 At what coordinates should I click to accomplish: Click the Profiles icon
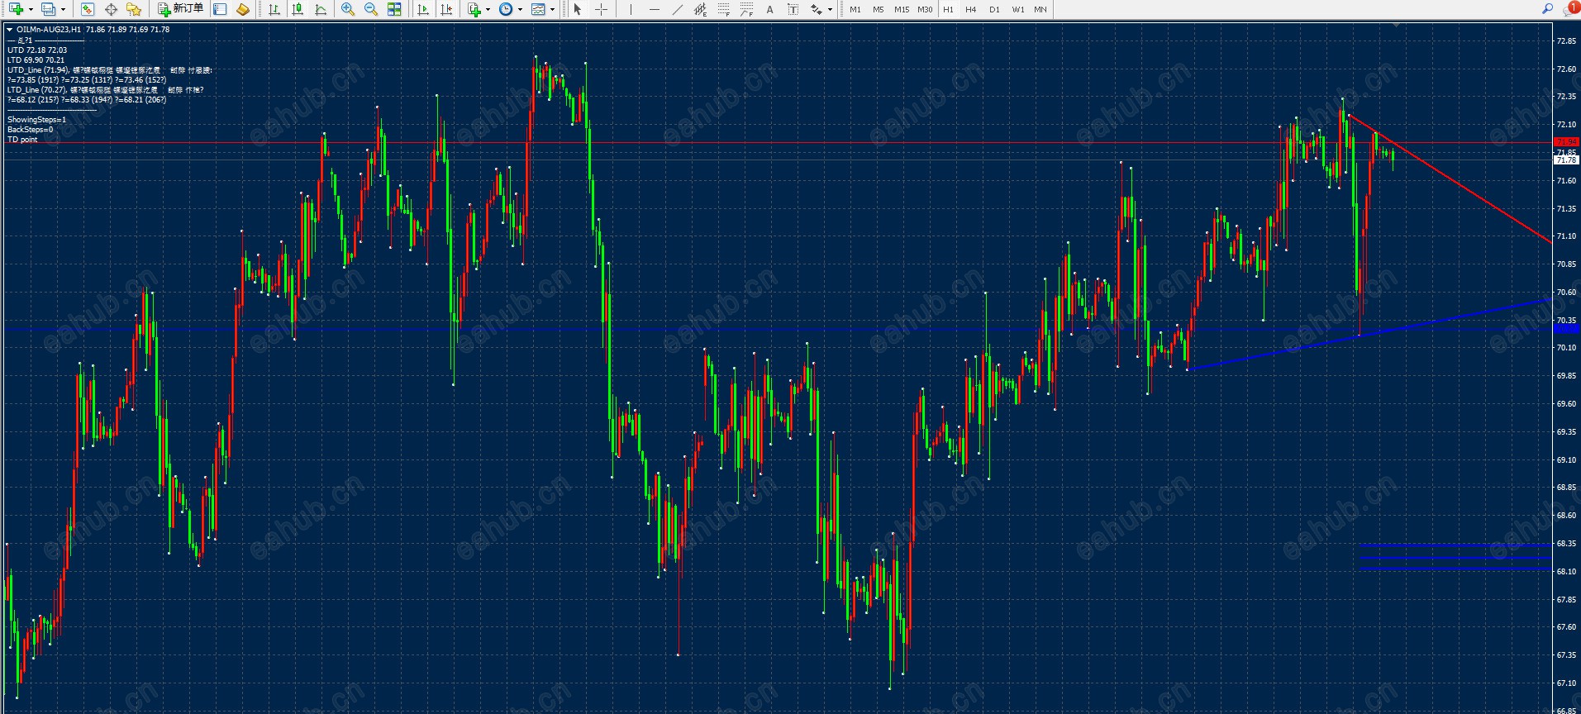pos(49,9)
